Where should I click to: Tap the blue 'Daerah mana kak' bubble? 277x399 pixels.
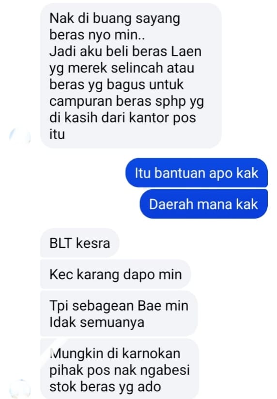click(x=203, y=204)
